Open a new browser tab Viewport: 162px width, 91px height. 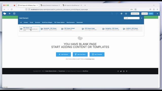[85, 5]
